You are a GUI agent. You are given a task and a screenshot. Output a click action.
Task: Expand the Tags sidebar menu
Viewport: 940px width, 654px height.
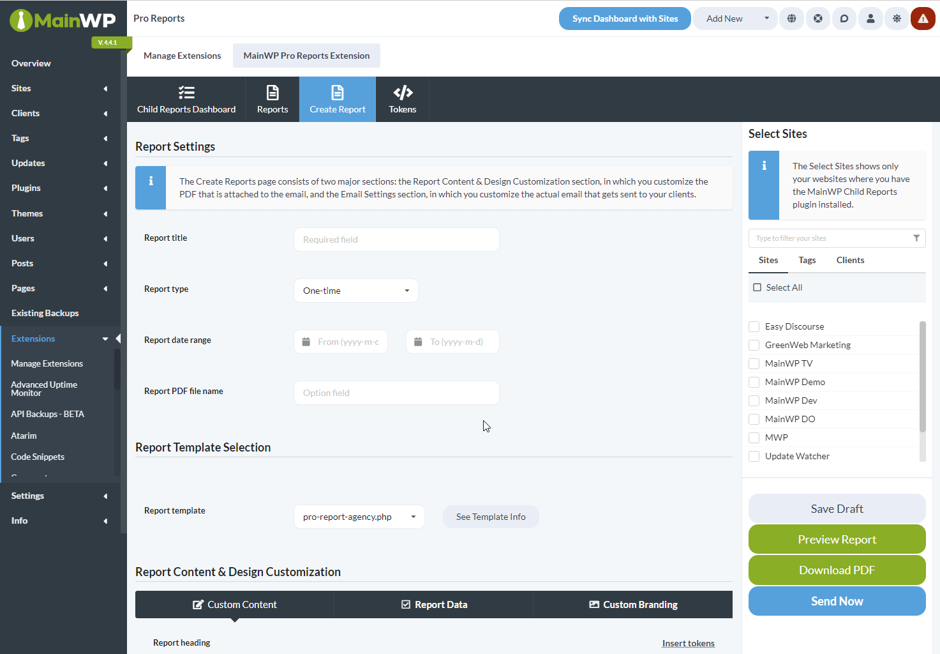click(105, 139)
